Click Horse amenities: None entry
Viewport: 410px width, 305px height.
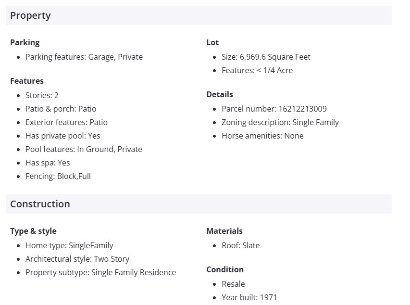point(262,136)
